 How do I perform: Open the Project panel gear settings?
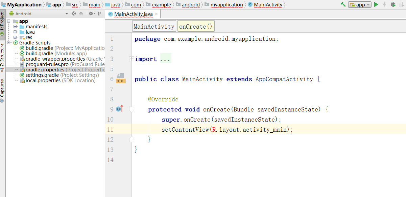(x=91, y=13)
